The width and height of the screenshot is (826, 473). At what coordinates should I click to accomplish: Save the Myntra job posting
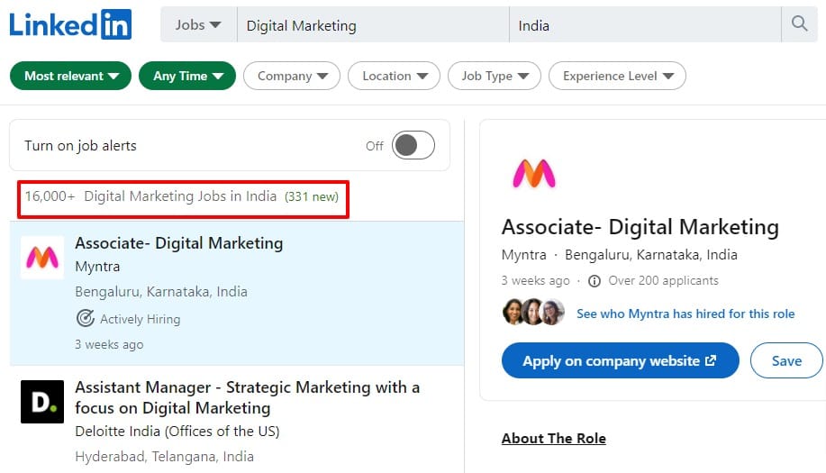[786, 360]
